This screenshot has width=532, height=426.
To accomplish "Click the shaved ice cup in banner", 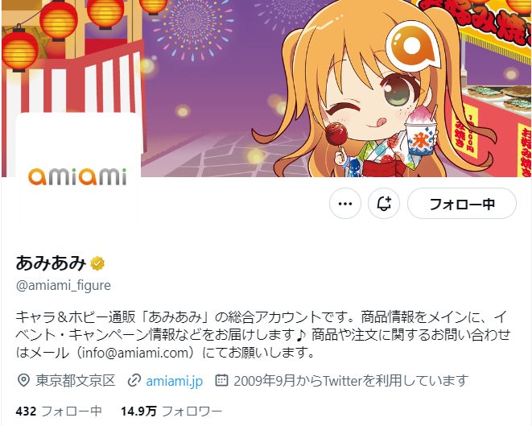I will 421,130.
